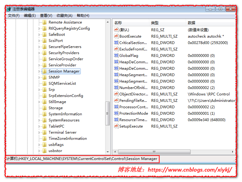Viewport: 242px width, 182px height.
Task: Expand the Session Manager node
Action: [x=39, y=71]
